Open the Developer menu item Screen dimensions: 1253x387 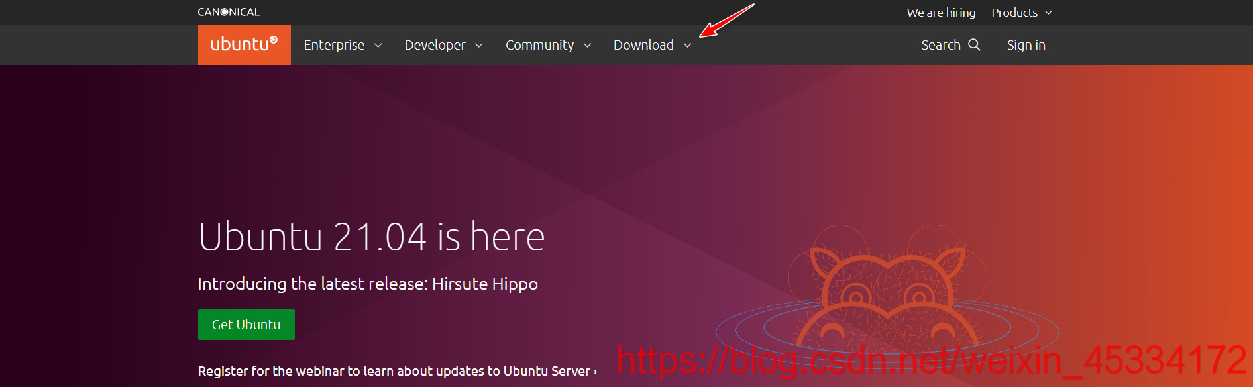point(435,45)
